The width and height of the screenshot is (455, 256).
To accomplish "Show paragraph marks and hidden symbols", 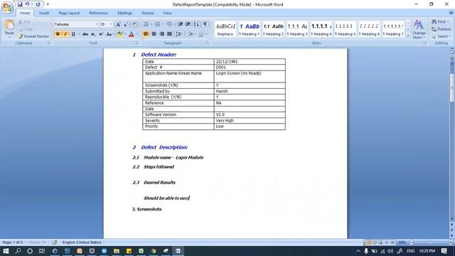I will (205, 25).
